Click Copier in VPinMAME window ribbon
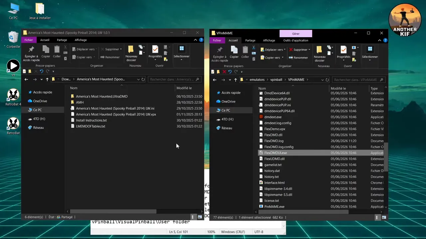The height and width of the screenshot is (239, 426). tap(234, 52)
